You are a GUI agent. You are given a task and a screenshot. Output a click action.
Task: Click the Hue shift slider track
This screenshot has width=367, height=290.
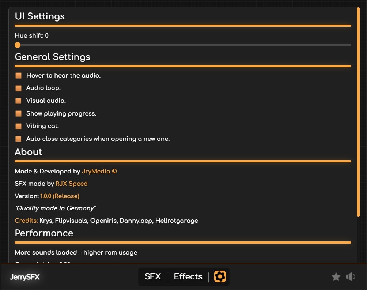[x=183, y=45]
